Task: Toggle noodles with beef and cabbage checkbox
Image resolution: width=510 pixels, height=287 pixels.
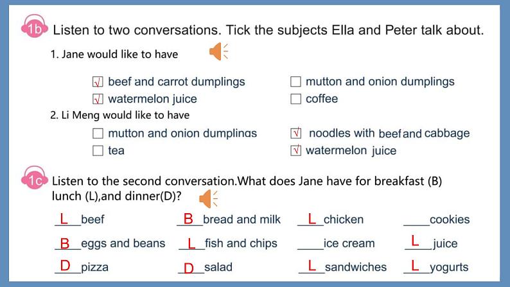Action: tap(295, 134)
